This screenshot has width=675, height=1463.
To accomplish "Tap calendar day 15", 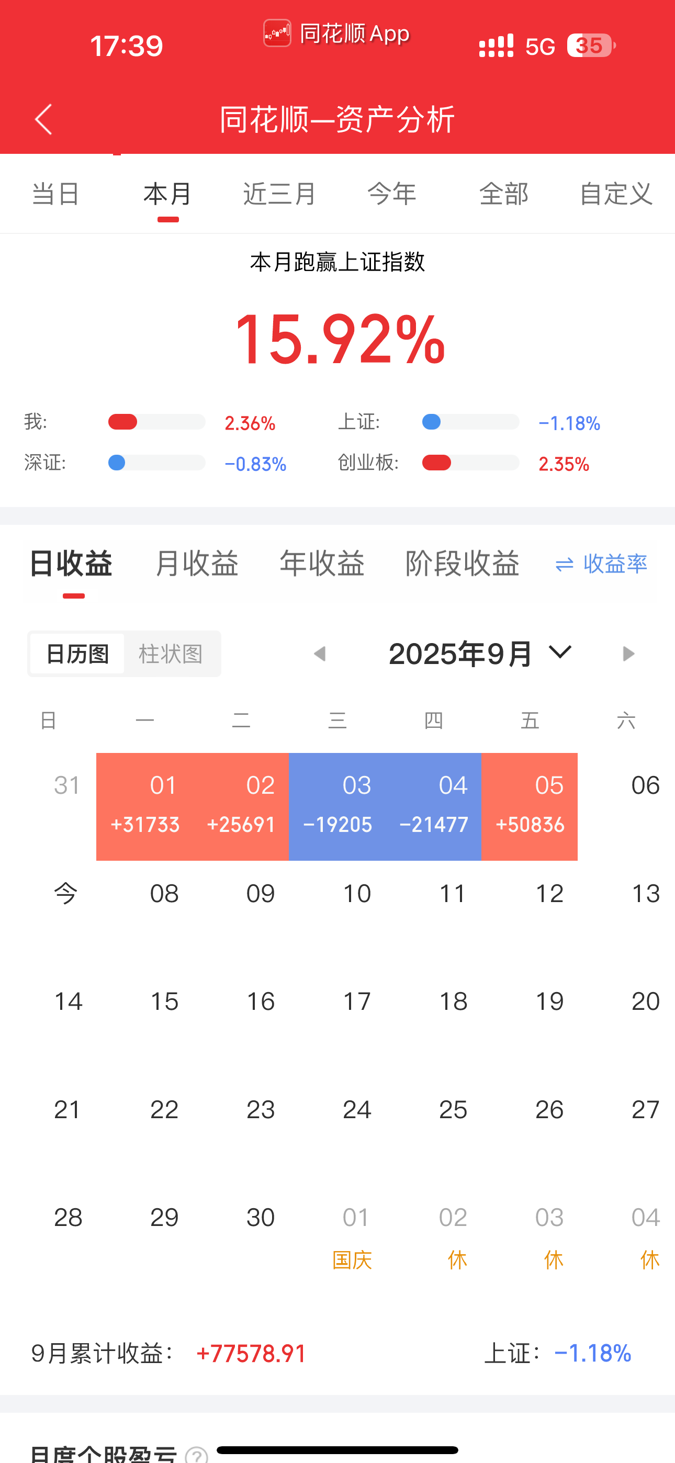I will point(164,1002).
